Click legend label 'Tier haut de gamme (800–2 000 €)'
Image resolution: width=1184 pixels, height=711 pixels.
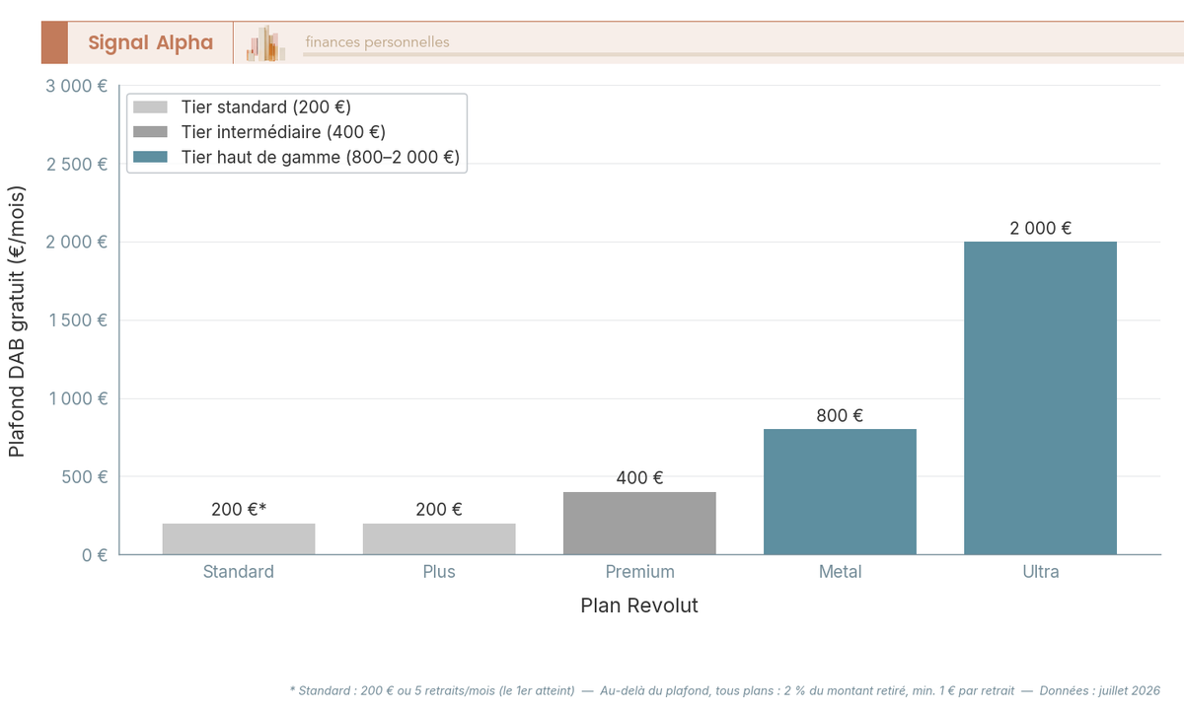321,157
